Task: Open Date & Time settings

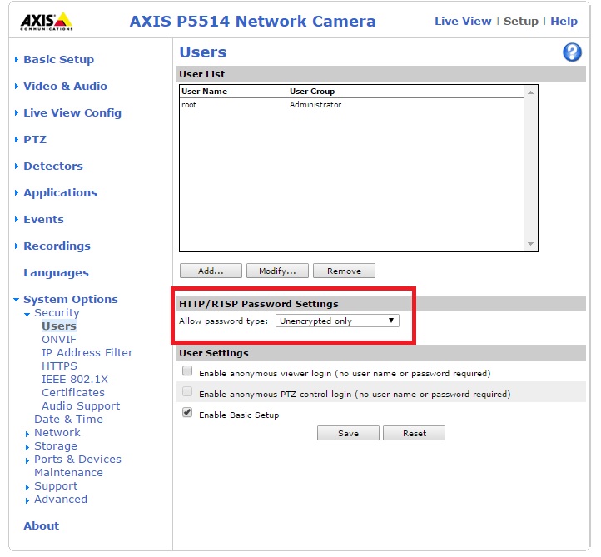Action: tap(68, 420)
